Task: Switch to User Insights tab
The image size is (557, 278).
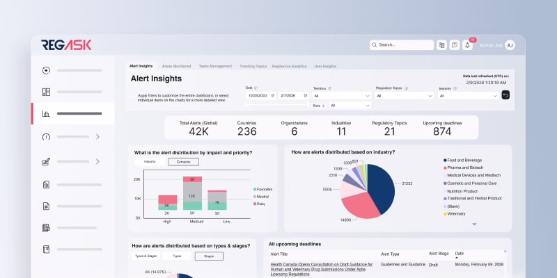Action: [x=325, y=66]
